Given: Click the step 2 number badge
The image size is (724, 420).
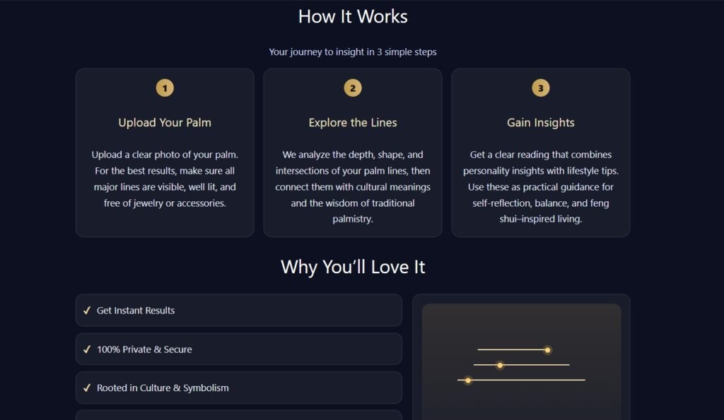Looking at the screenshot, I should pos(353,88).
